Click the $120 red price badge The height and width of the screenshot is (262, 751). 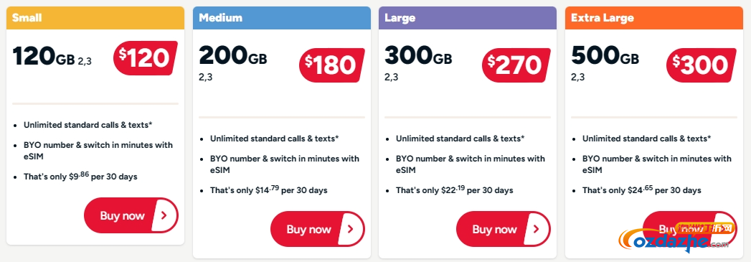pyautogui.click(x=145, y=58)
